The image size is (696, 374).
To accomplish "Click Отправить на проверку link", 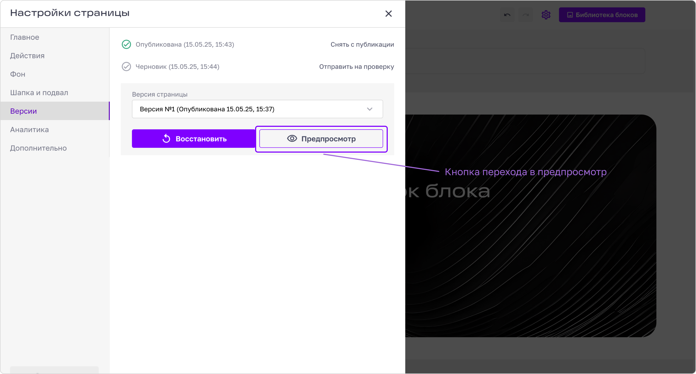I will (356, 67).
